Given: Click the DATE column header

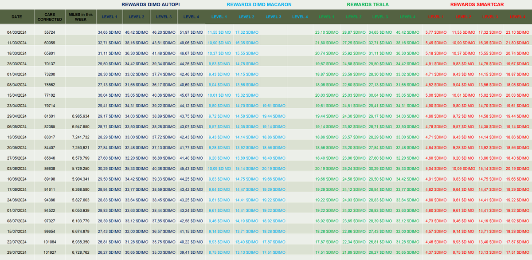Looking at the screenshot, I should point(16,17).
